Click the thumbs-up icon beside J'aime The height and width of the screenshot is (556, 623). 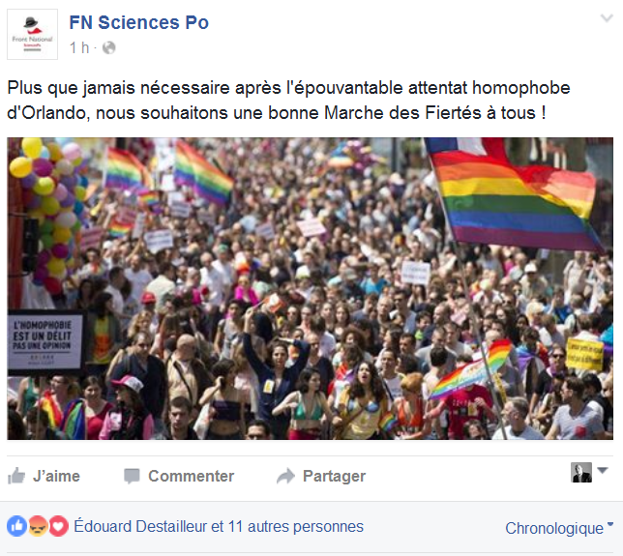tap(16, 476)
